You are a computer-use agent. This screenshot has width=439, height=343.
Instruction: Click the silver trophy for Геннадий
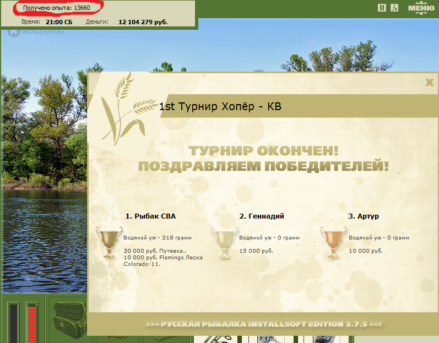pos(224,242)
